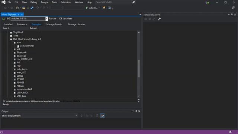Open the document tab list dropdown arrow

tap(140, 15)
